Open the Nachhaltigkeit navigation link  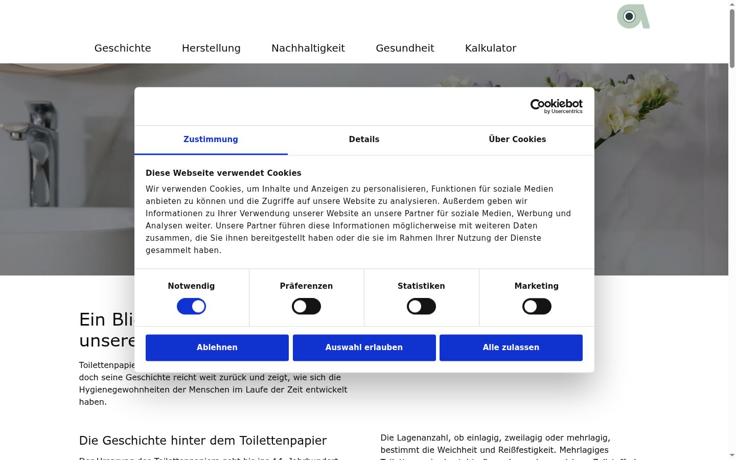pos(308,48)
